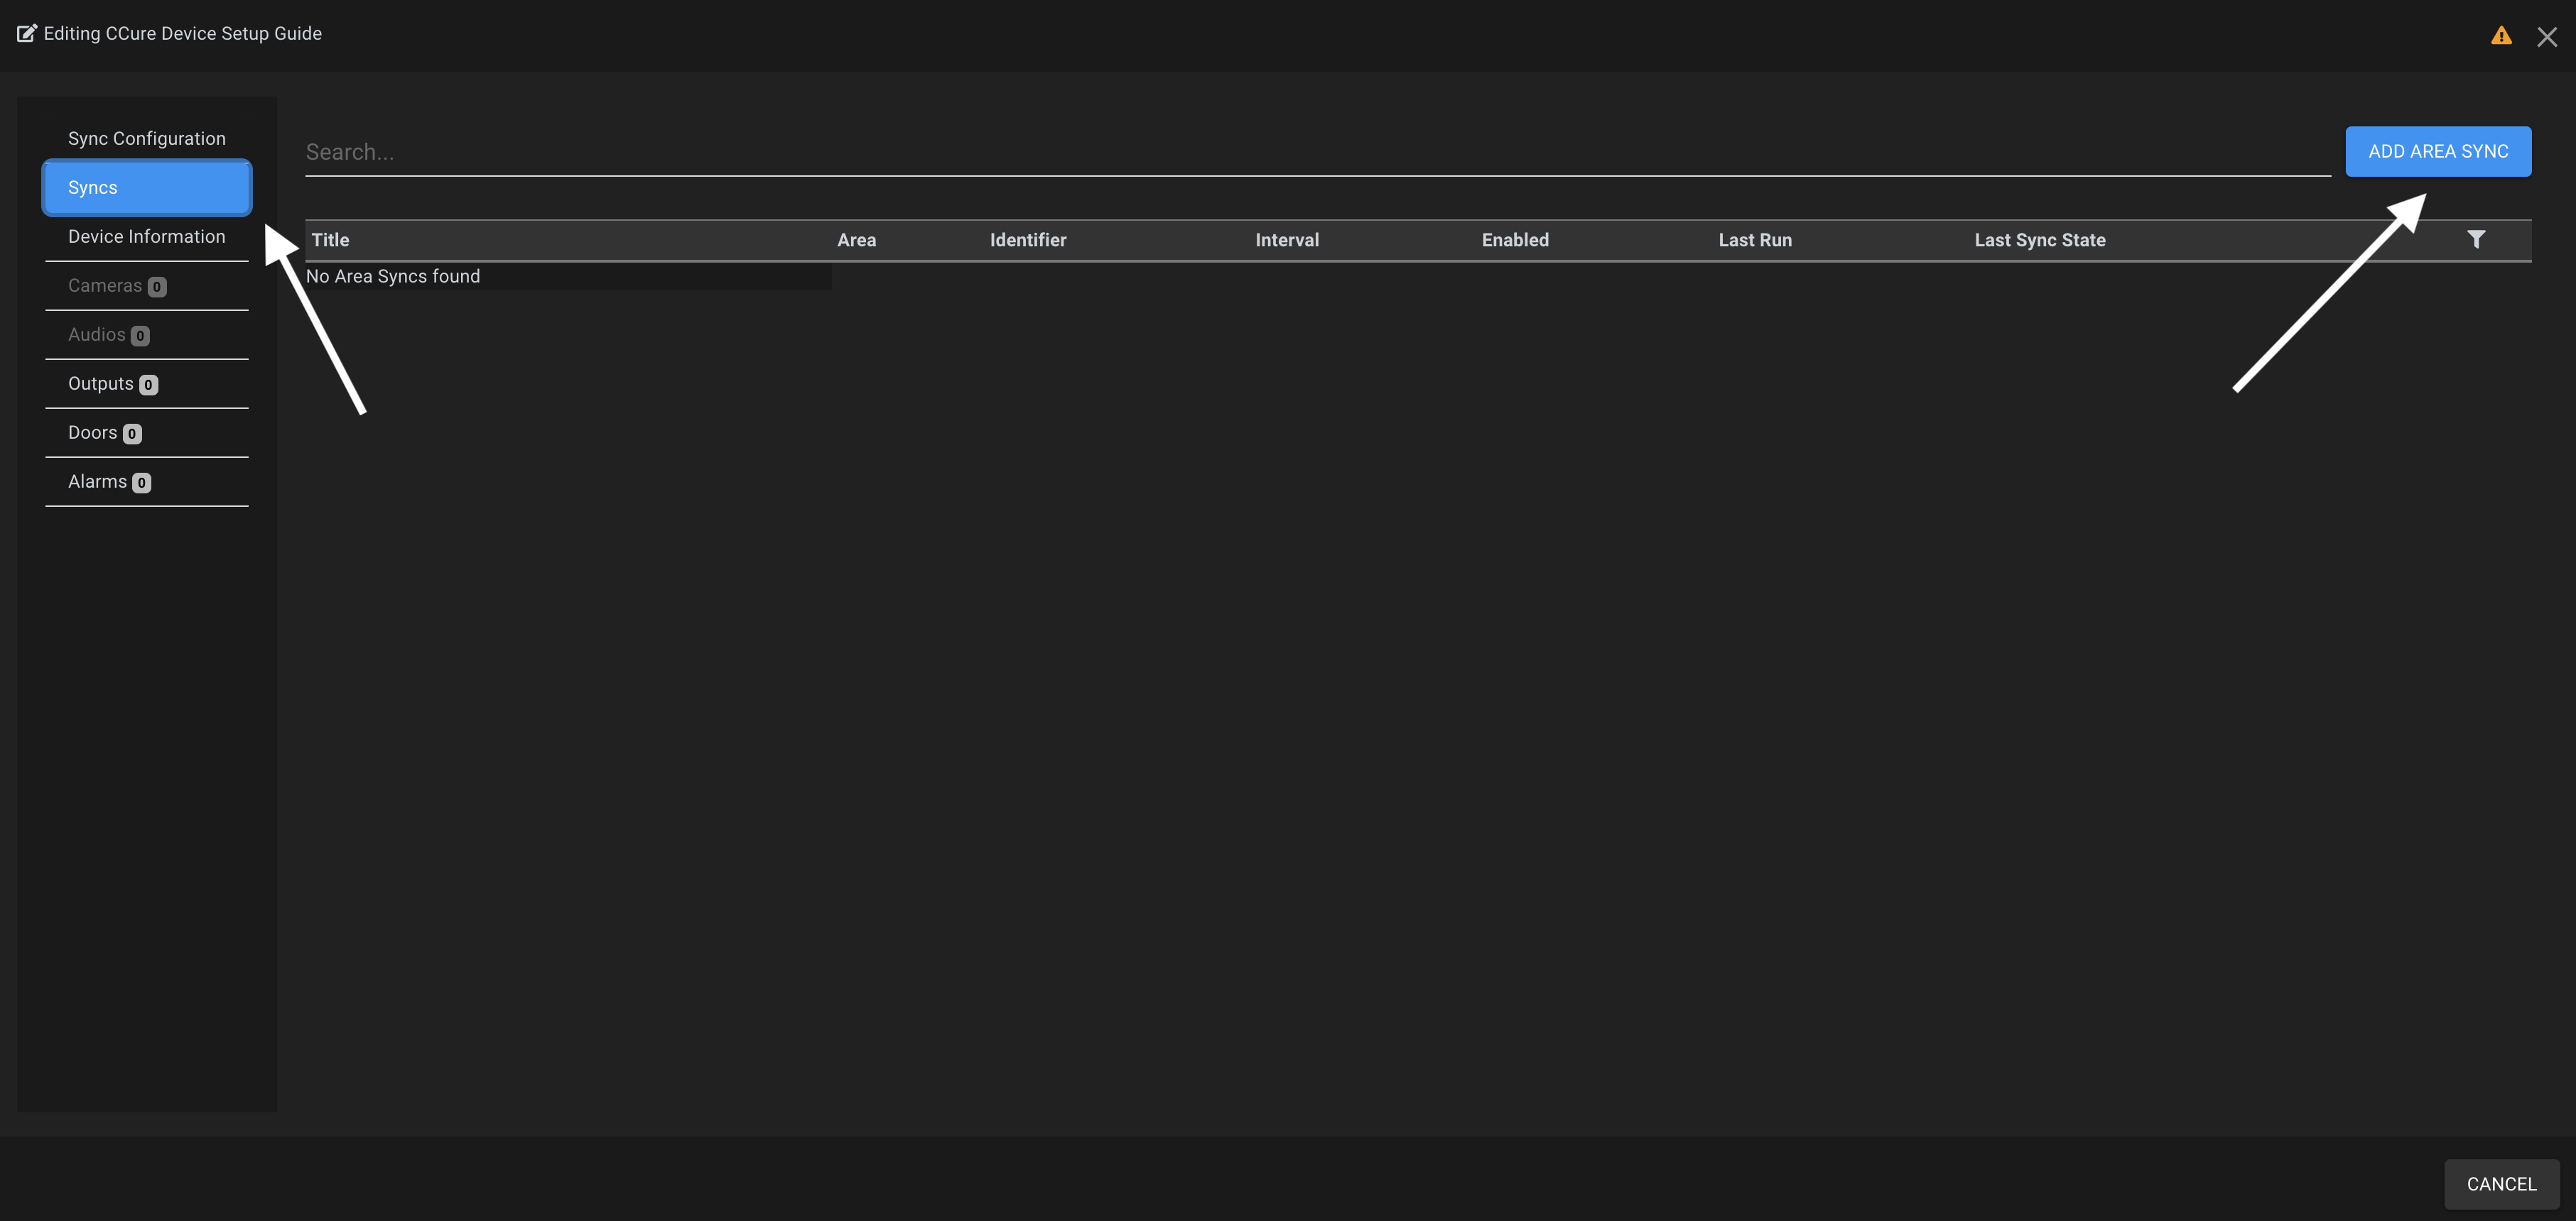Screen dimensions: 2576x1221
Task: Focus the Search input field
Action: click(x=1318, y=152)
